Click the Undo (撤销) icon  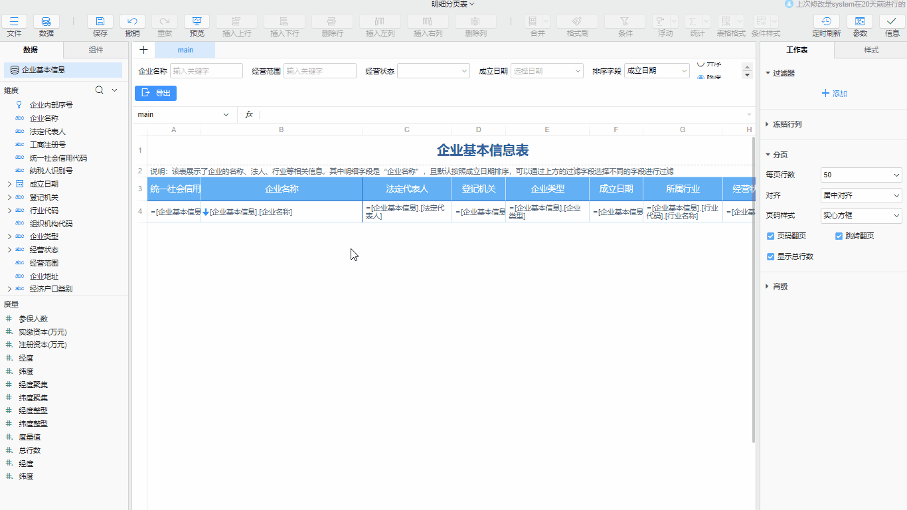click(132, 22)
